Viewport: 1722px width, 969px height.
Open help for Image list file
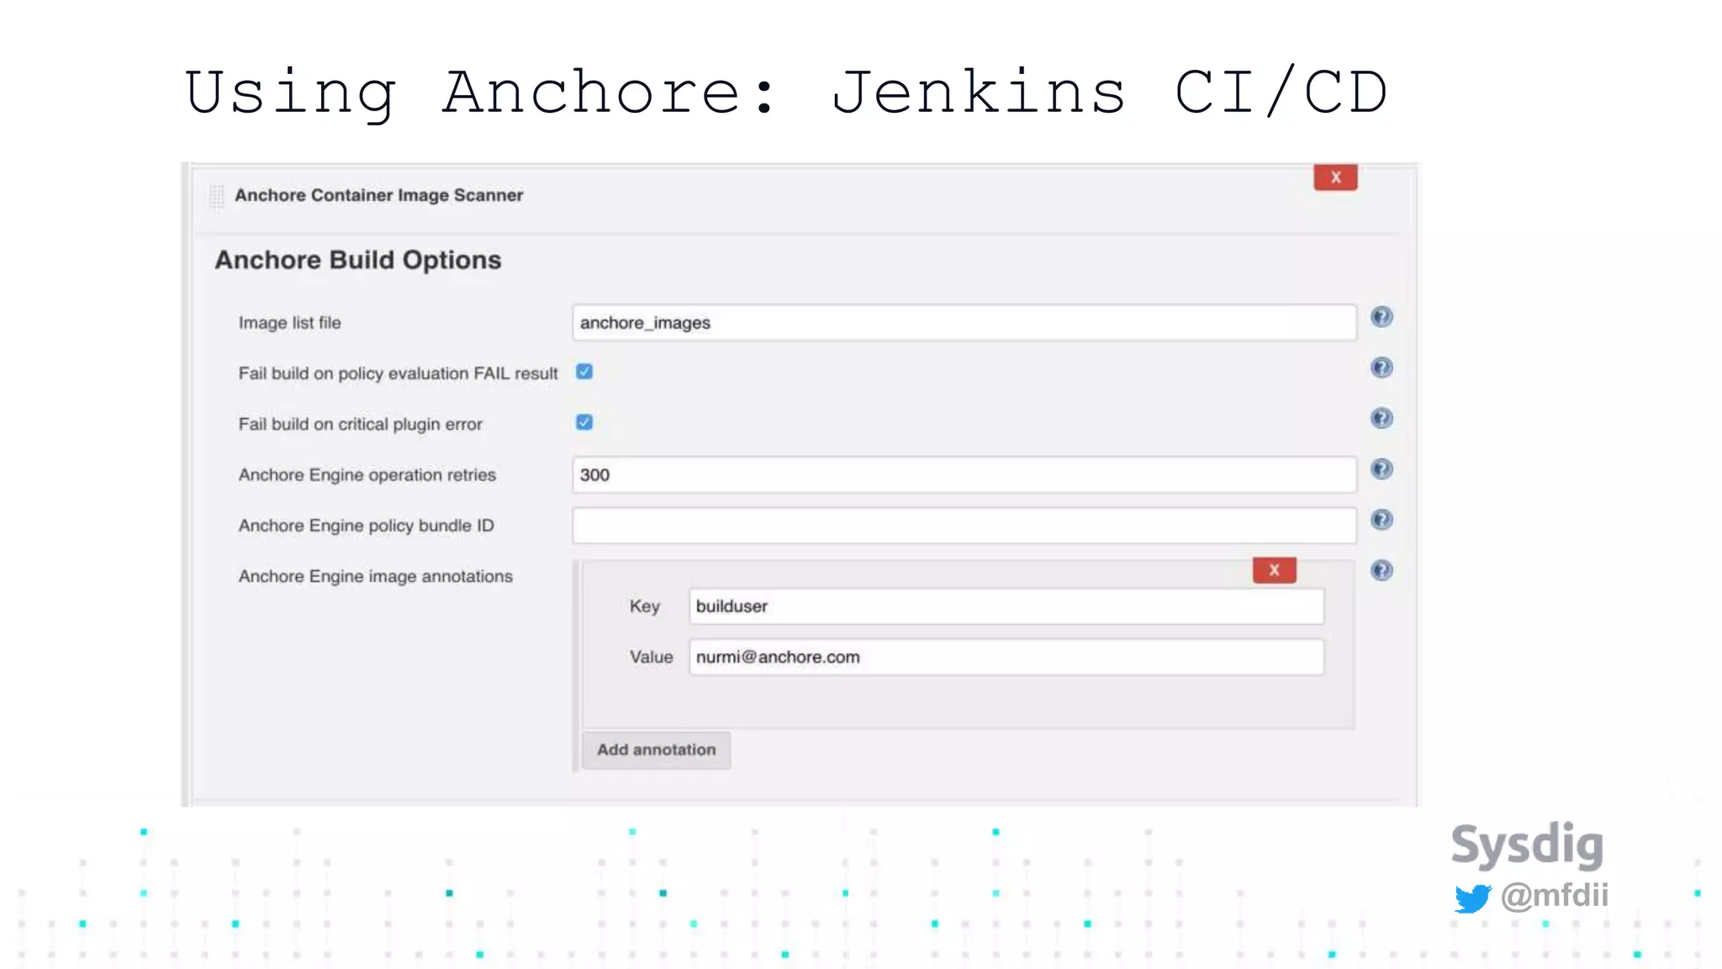tap(1381, 317)
